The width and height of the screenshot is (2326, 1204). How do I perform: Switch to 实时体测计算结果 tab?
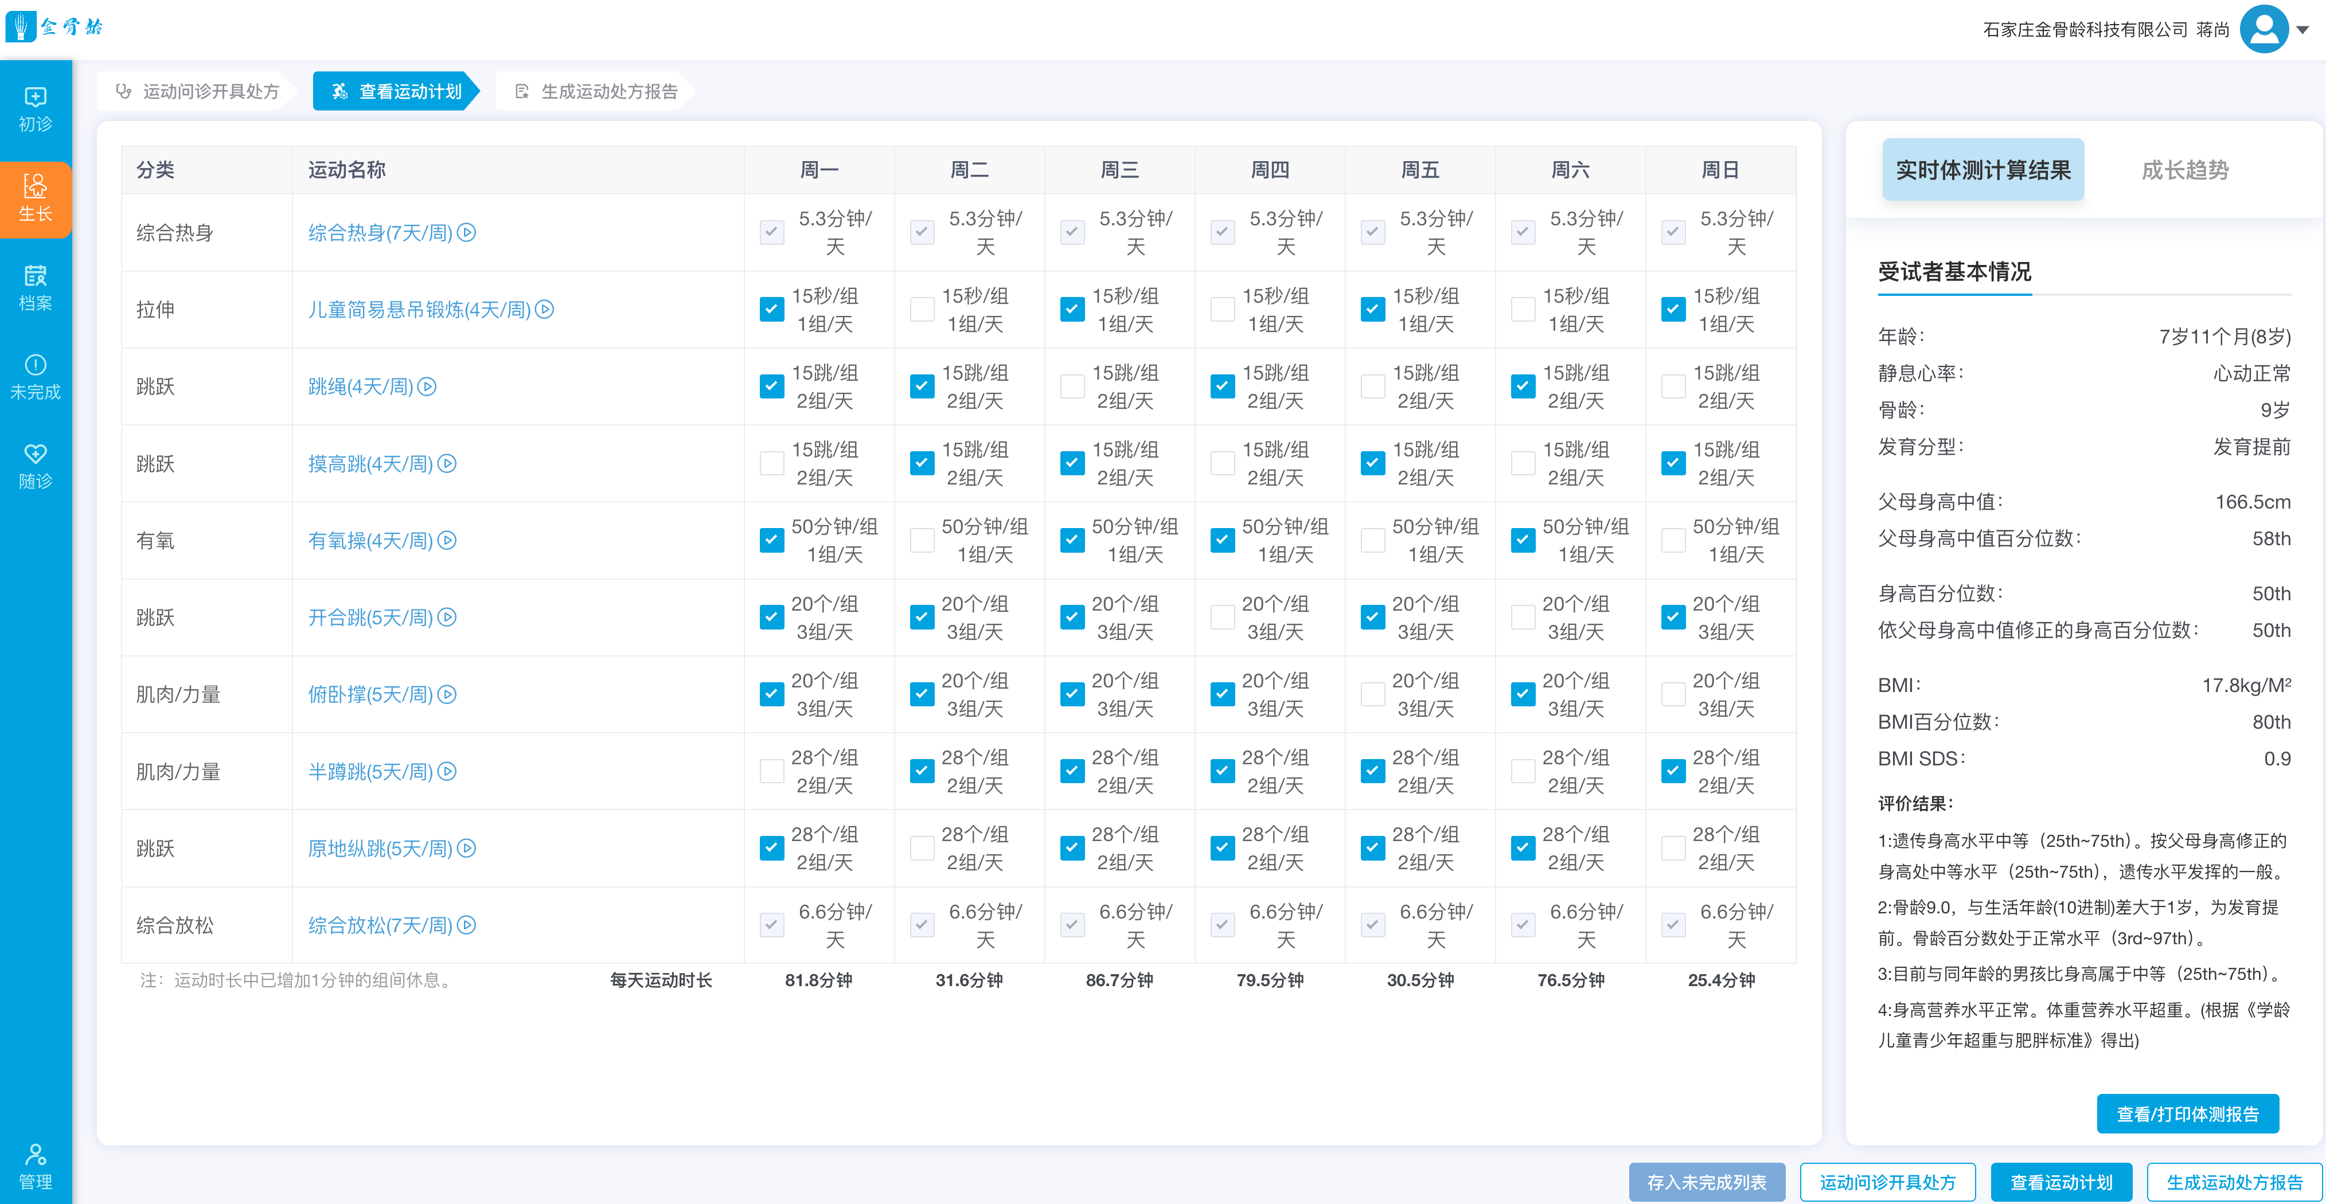pyautogui.click(x=1983, y=170)
